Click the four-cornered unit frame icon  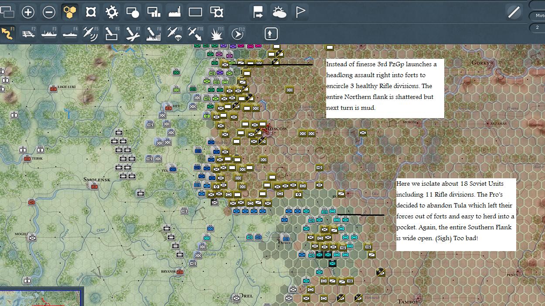[91, 12]
